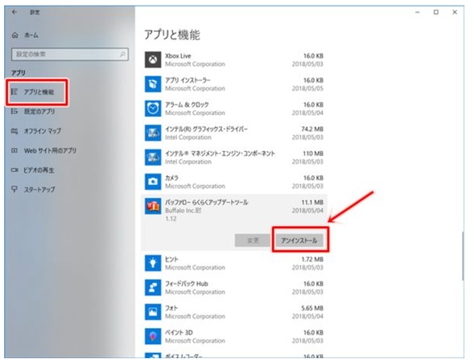Select the カメラ name text
Image resolution: width=474 pixels, height=362 pixels.
pyautogui.click(x=171, y=178)
